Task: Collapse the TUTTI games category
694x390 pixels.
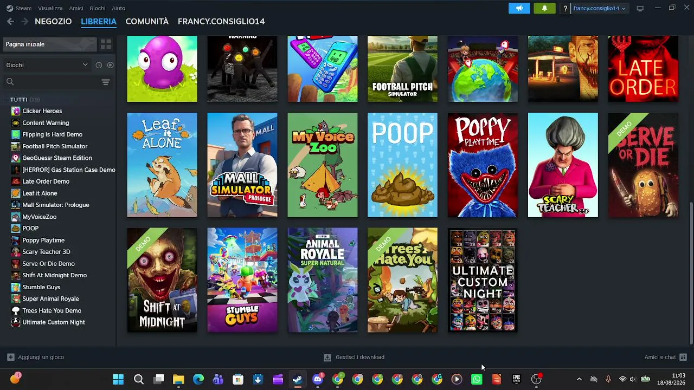Action: coord(5,100)
